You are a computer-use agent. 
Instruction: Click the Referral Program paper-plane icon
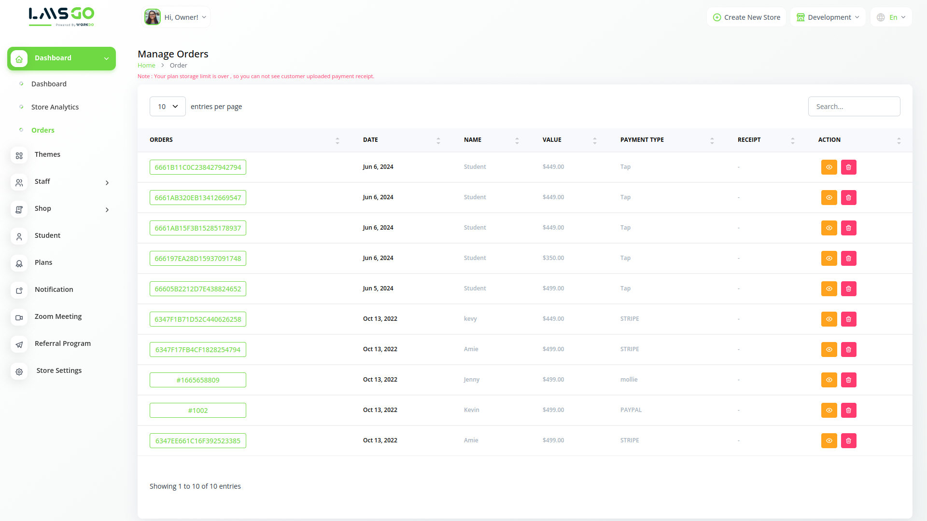click(x=19, y=344)
